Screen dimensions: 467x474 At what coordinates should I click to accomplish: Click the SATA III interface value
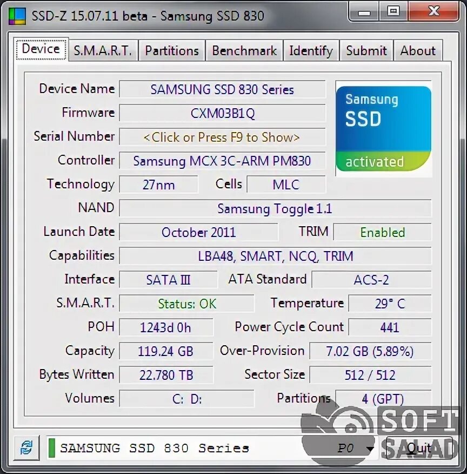point(168,280)
